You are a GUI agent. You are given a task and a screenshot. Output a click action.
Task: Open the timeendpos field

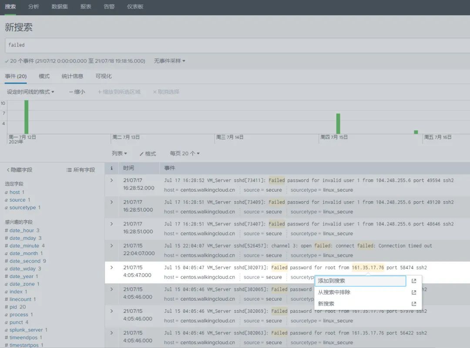23,338
